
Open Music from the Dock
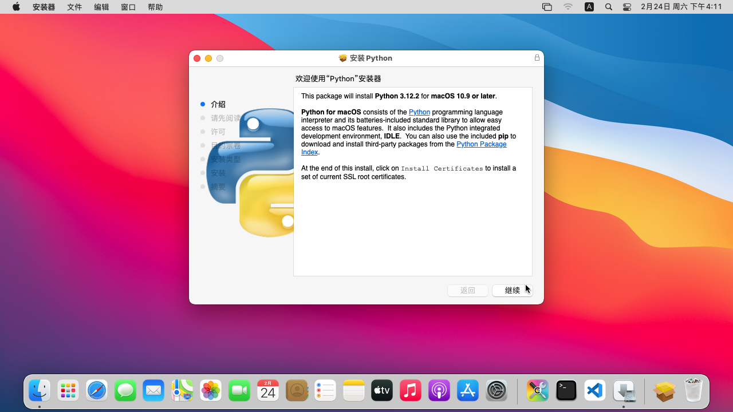(411, 391)
